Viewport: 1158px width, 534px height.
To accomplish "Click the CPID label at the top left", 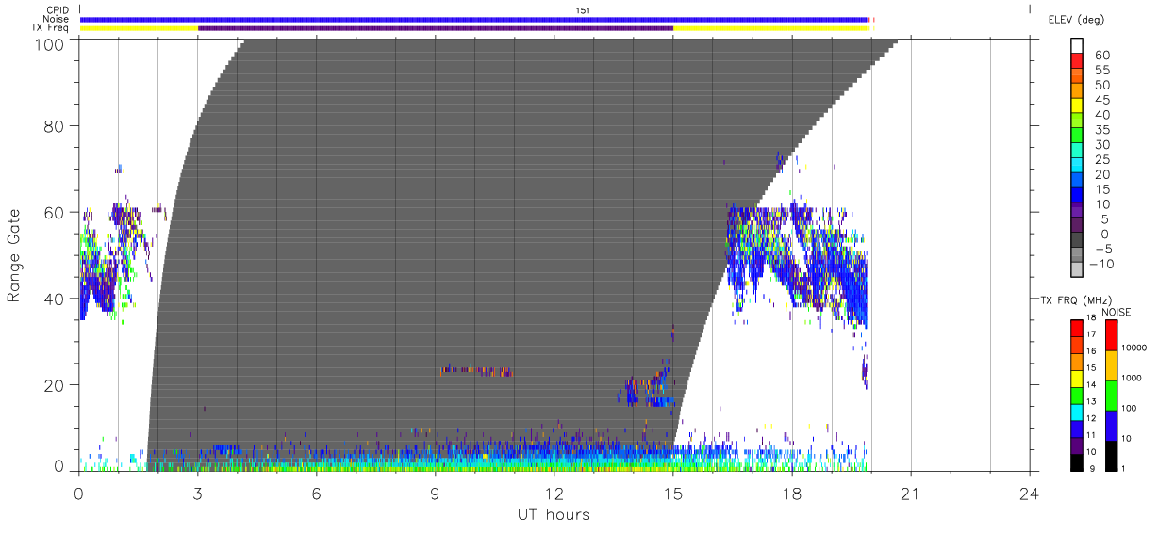I will click(x=56, y=10).
